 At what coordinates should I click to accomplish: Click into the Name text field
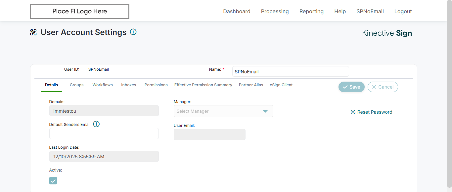coord(290,72)
